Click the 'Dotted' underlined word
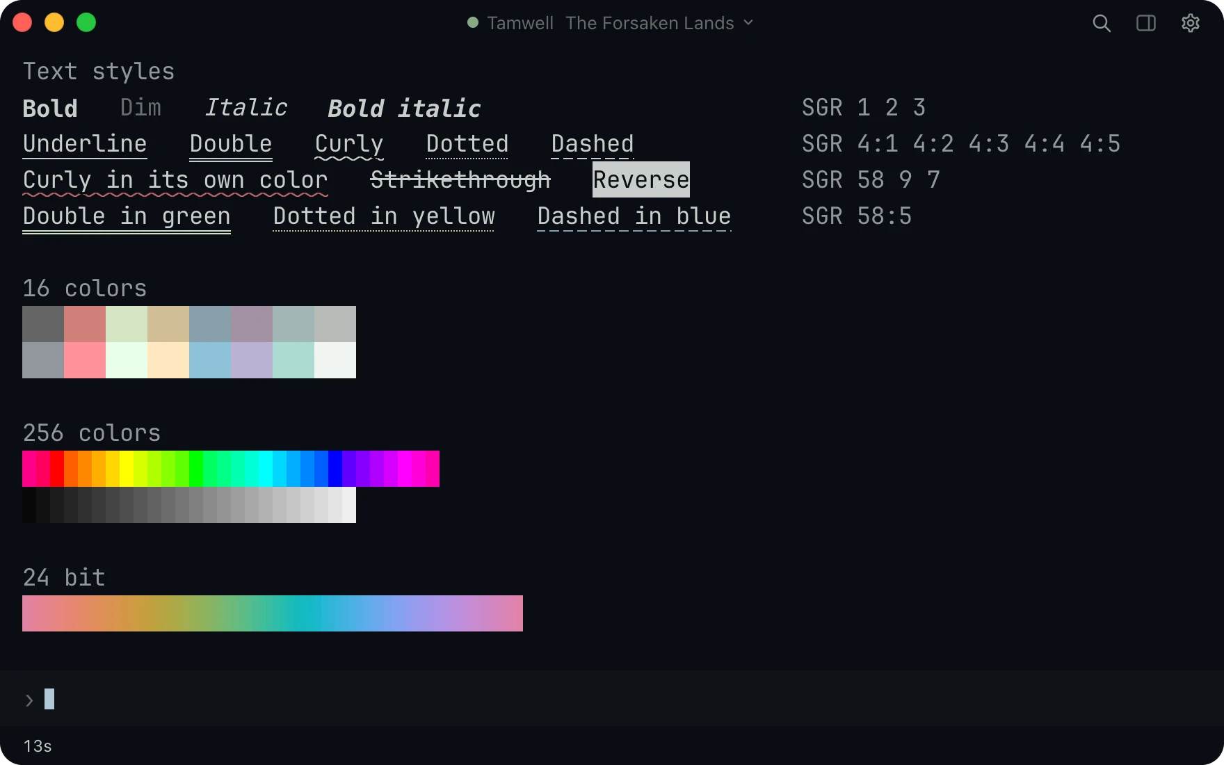1224x765 pixels. pos(467,145)
